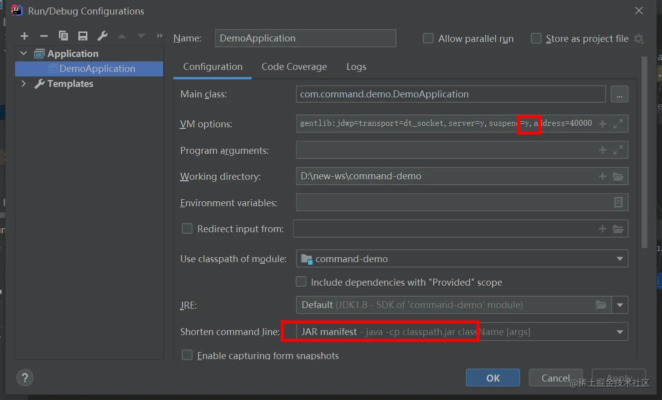Viewport: 662px width, 400px height.
Task: Show more toolbar actions via double chevron
Action: coord(159,36)
